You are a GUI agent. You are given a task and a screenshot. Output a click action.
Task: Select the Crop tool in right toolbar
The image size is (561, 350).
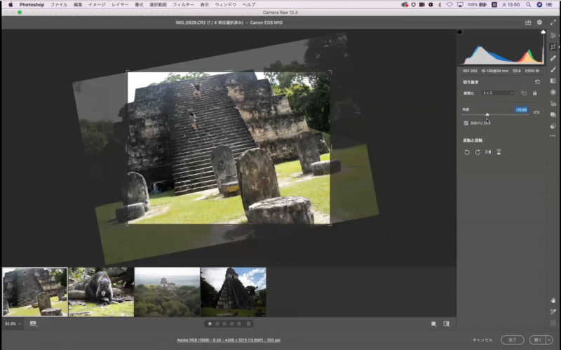pyautogui.click(x=553, y=46)
